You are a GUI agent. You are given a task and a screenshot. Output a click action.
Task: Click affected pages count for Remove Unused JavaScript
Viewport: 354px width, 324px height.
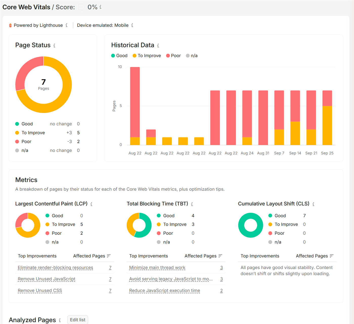(110, 279)
